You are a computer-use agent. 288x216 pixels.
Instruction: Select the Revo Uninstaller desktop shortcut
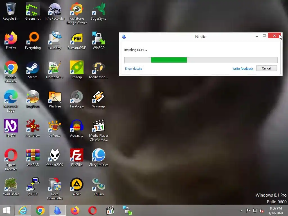[55, 189]
